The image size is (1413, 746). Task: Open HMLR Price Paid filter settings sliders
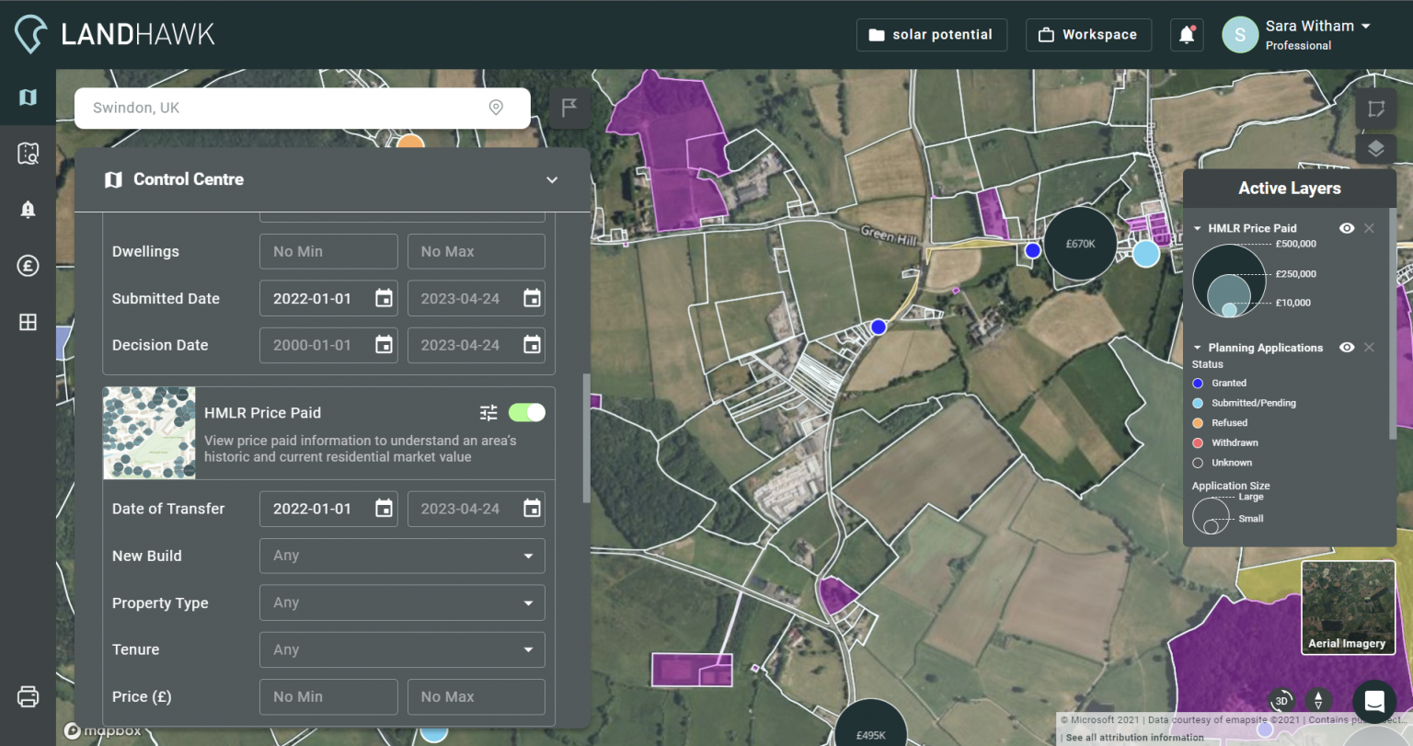[x=488, y=412]
